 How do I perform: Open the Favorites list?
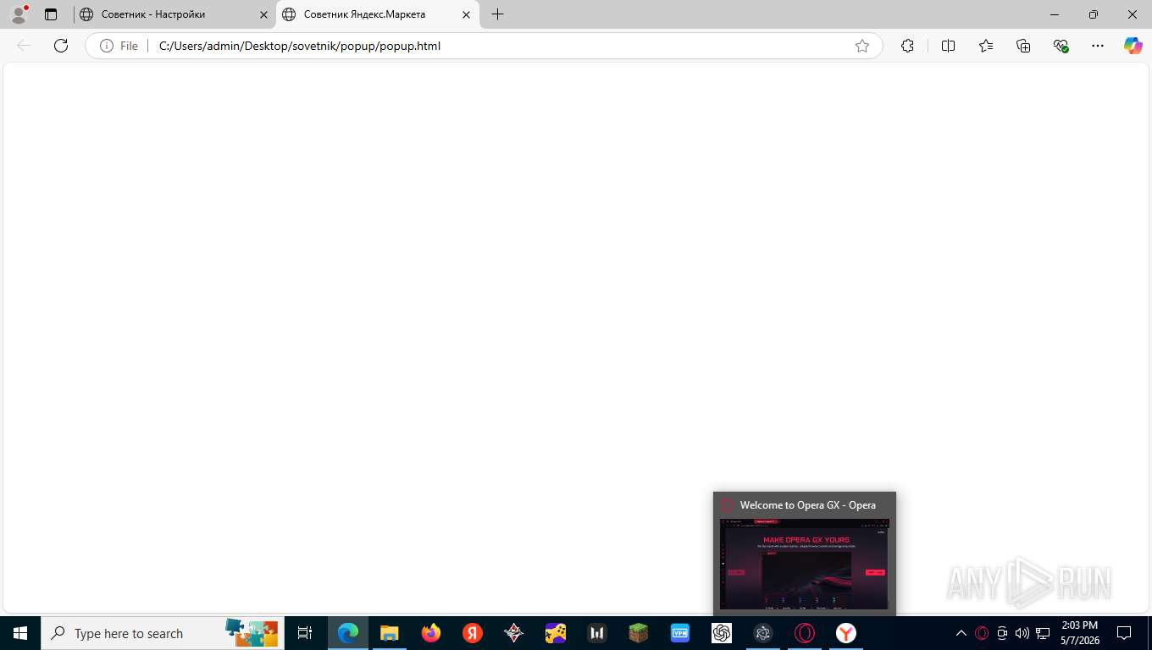point(986,46)
